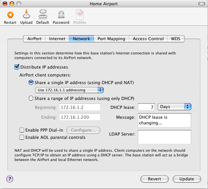Screen dimensions: 208x189
Task: Click the DHCP lease number field
Action: click(146, 107)
